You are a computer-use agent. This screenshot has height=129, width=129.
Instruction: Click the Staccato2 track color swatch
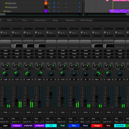46,7
